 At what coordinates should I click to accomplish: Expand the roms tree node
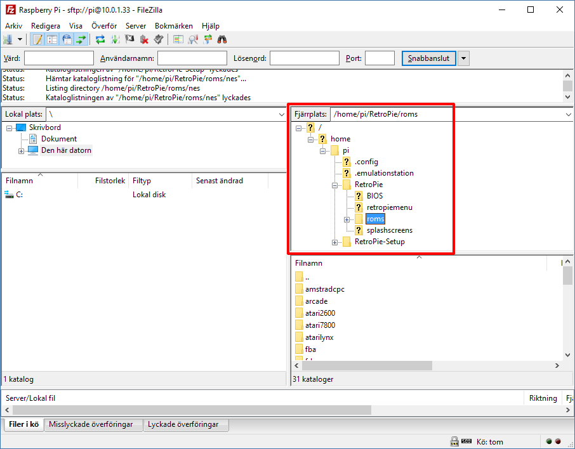(347, 220)
